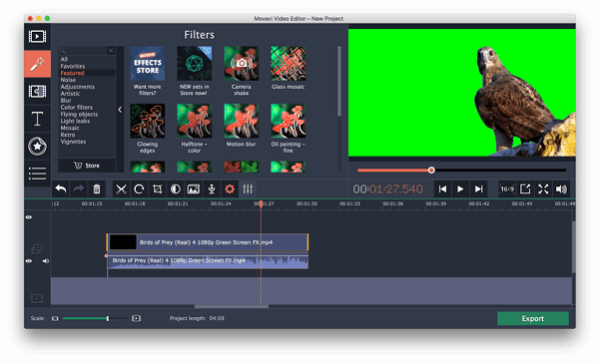Open New sets in Store thumbnail
This screenshot has height=363, width=599.
(194, 64)
